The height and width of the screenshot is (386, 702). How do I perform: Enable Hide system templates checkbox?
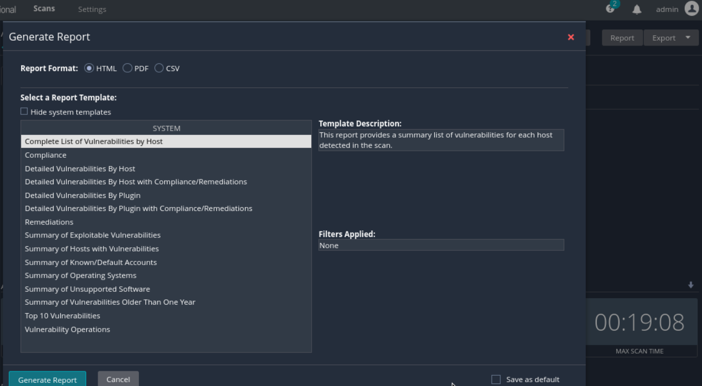[24, 112]
